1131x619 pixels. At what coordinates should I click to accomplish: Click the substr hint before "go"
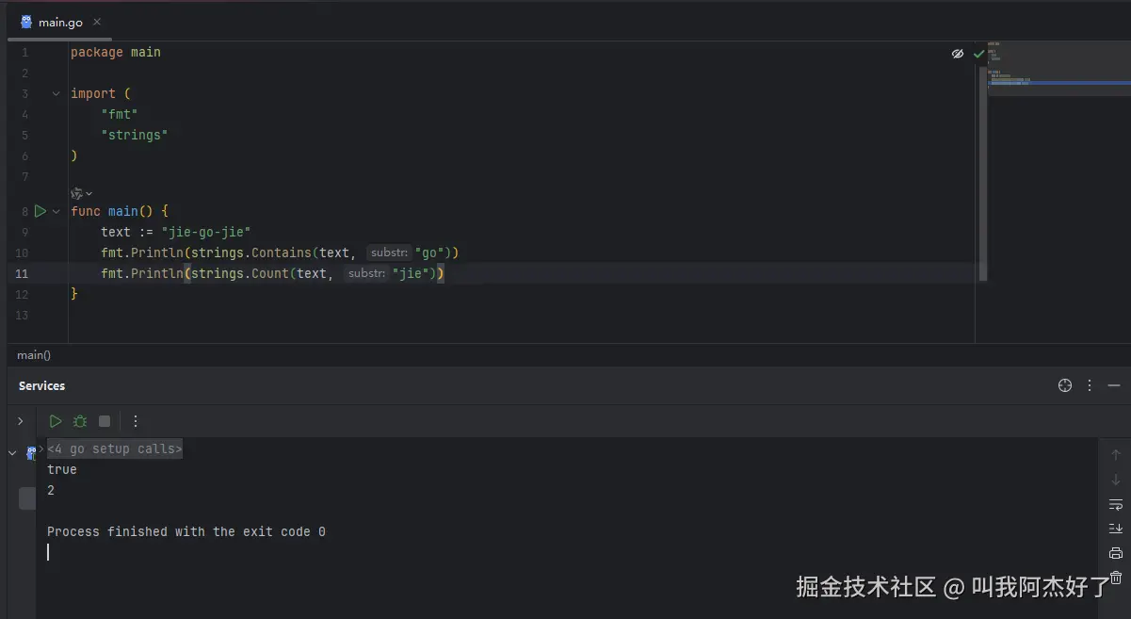point(388,252)
